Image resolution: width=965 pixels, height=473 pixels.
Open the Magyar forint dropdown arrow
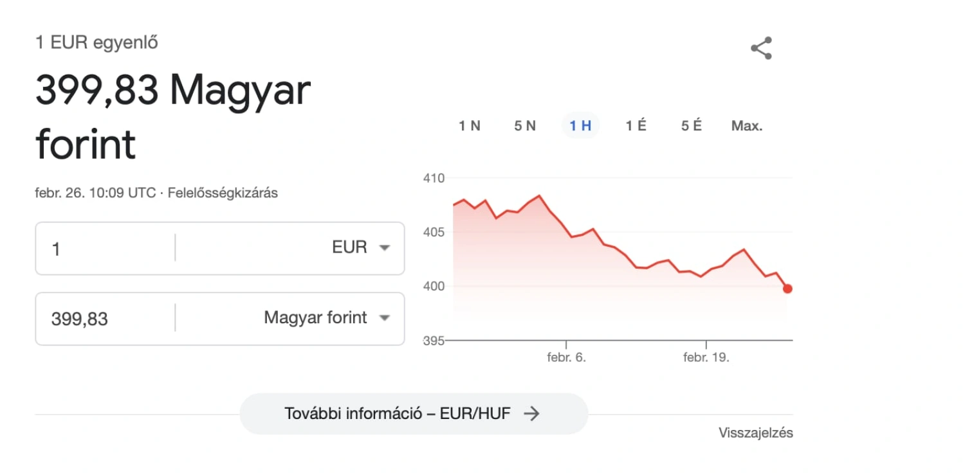pyautogui.click(x=385, y=317)
